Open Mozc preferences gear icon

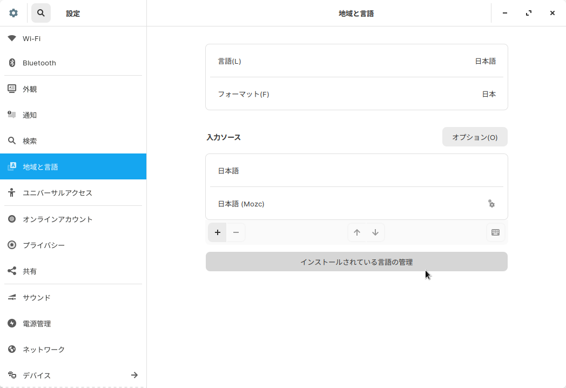pyautogui.click(x=491, y=204)
